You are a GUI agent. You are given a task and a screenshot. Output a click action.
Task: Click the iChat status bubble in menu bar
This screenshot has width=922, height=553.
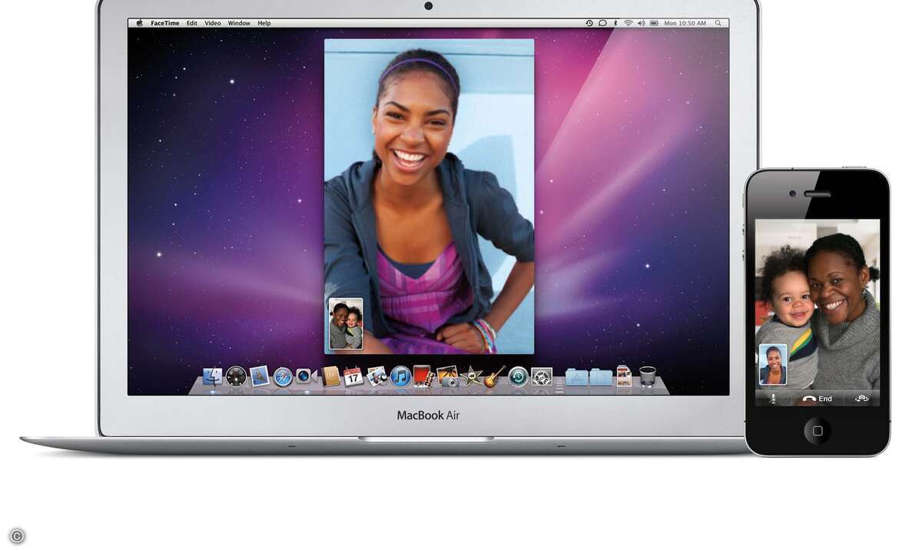point(602,24)
